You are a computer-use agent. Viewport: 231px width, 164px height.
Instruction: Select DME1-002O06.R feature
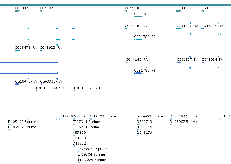click(x=50, y=88)
